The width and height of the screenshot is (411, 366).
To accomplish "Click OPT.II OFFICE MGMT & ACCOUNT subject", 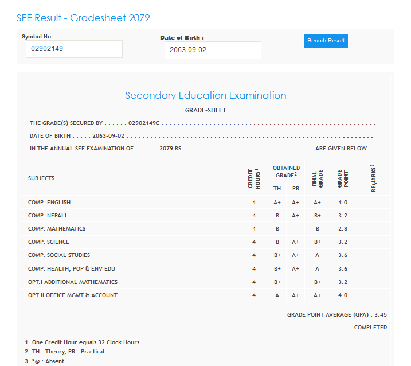I will (73, 295).
